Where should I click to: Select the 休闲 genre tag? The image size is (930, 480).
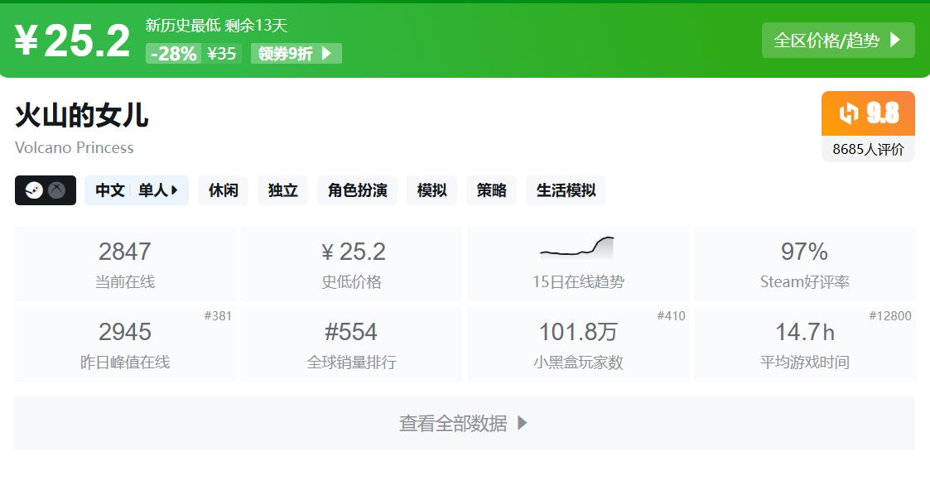(223, 190)
